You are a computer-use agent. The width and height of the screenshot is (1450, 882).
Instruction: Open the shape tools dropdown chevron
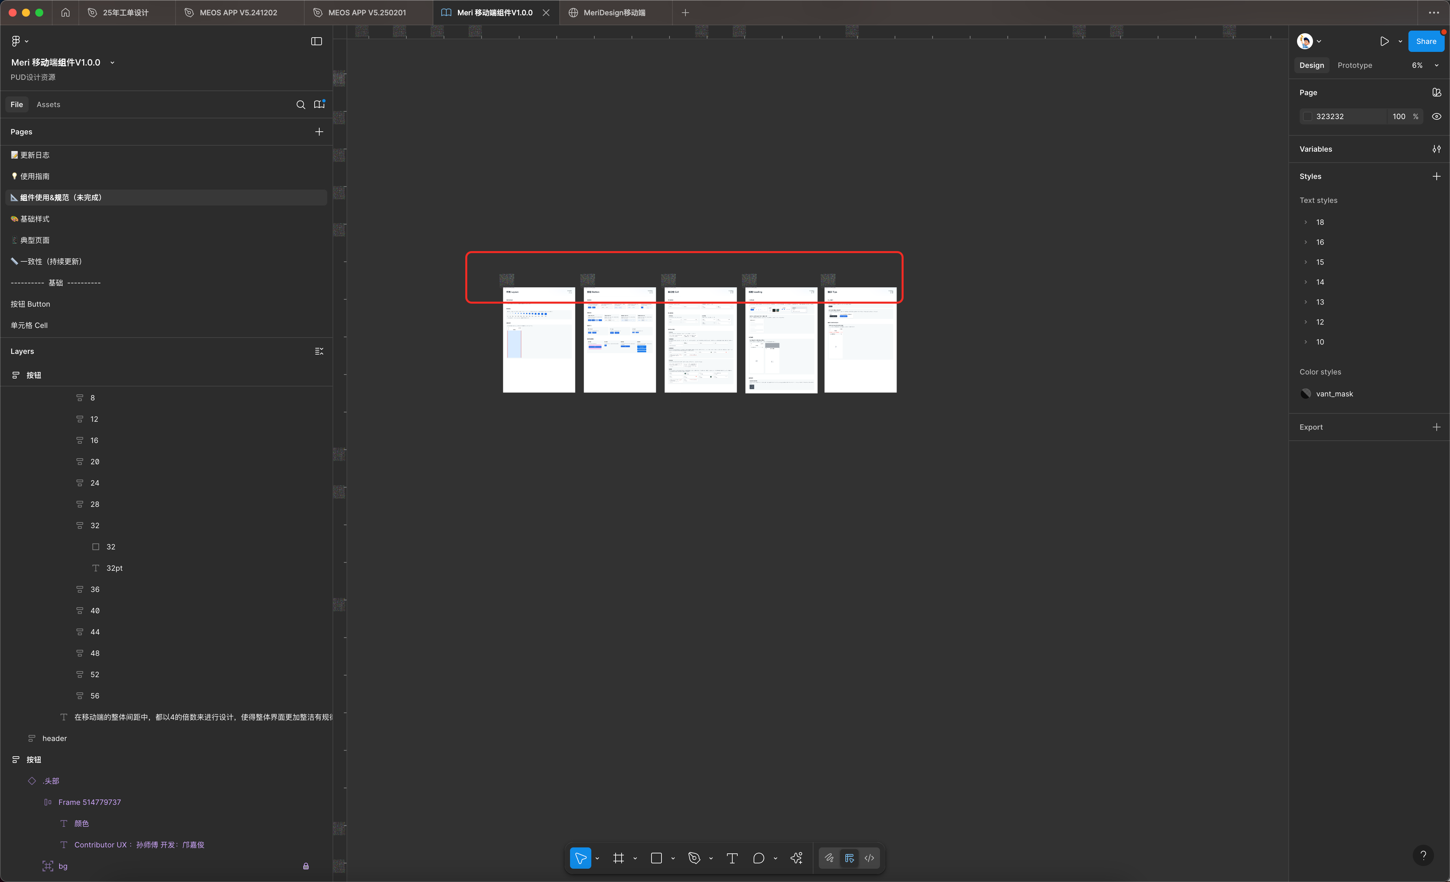[x=673, y=858]
